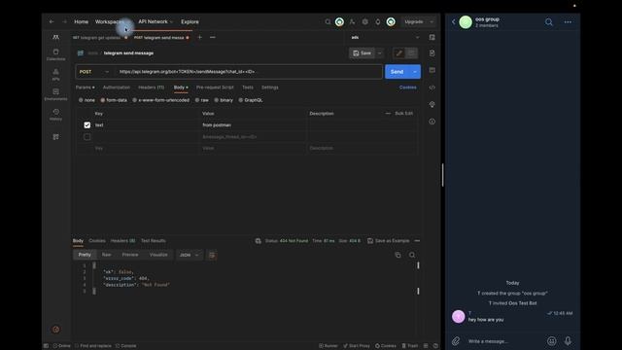This screenshot has height=350, width=622.
Task: Click the request URL input field
Action: coord(249,72)
